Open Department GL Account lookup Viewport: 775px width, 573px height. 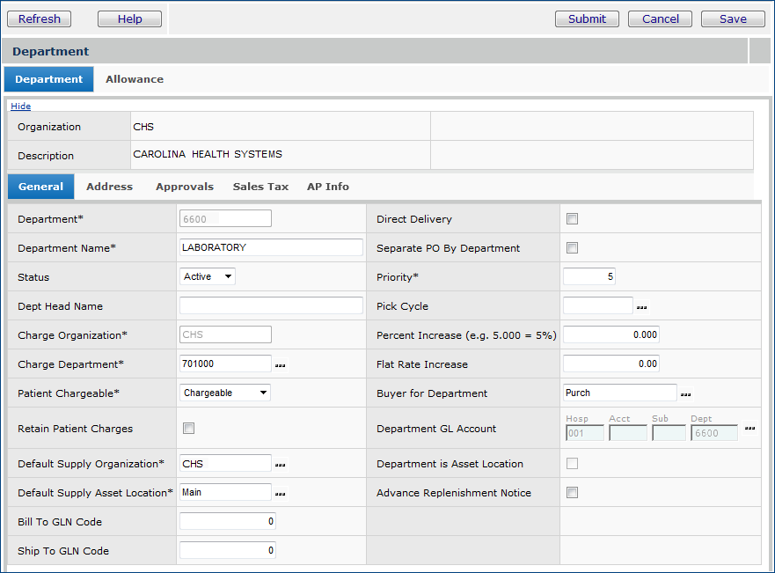(x=749, y=429)
